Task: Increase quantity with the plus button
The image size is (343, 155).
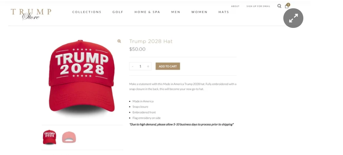Action: pyautogui.click(x=148, y=66)
